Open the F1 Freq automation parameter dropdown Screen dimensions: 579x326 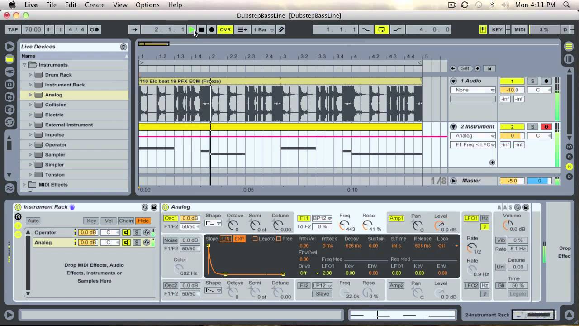pos(473,144)
